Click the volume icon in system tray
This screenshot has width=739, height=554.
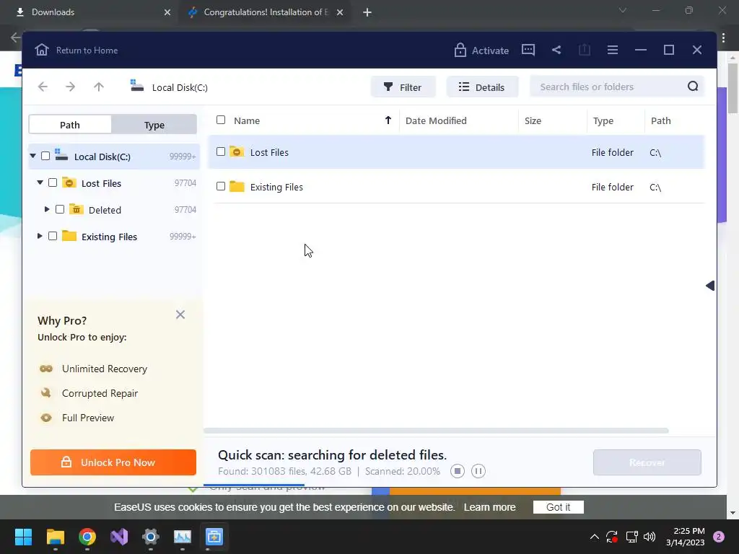pyautogui.click(x=650, y=537)
